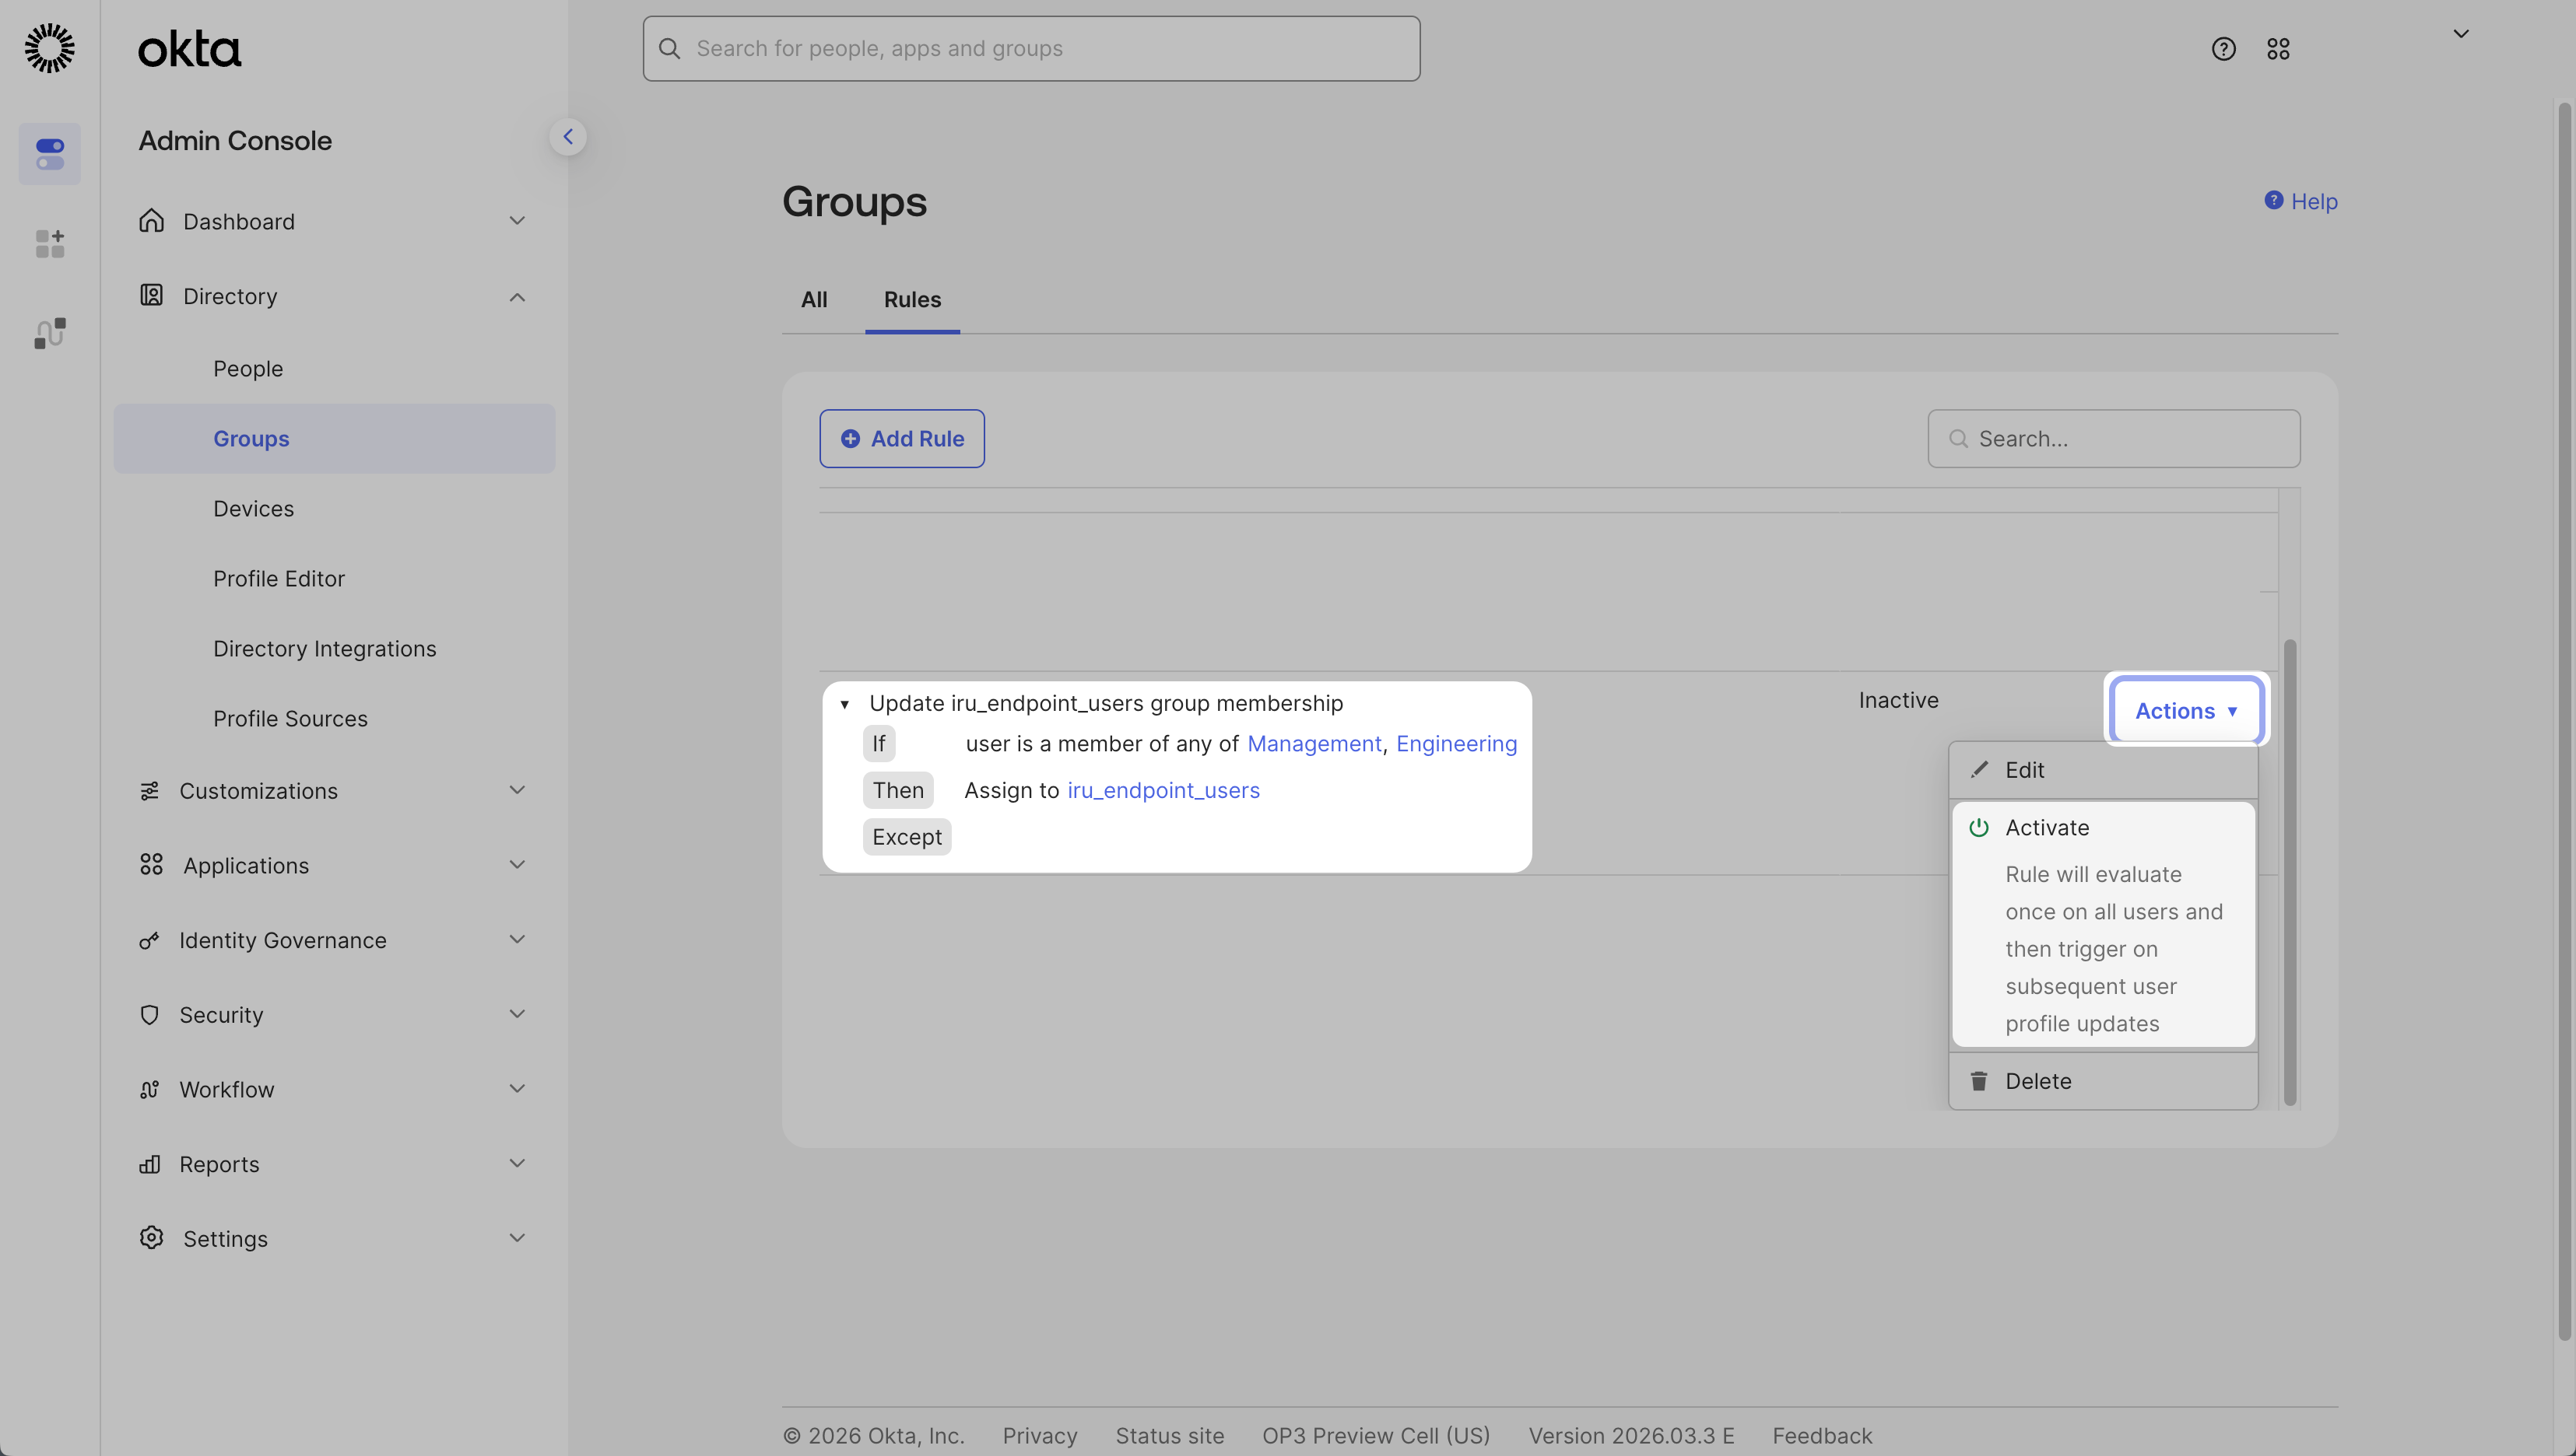Click the Admin Console heading

coord(235,140)
